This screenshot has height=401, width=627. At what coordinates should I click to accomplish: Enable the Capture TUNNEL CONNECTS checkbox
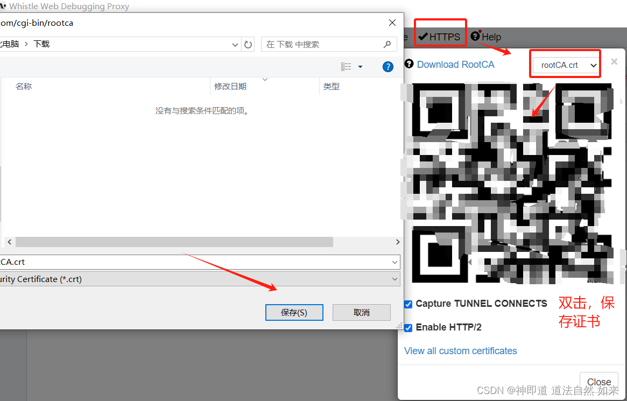click(x=408, y=304)
